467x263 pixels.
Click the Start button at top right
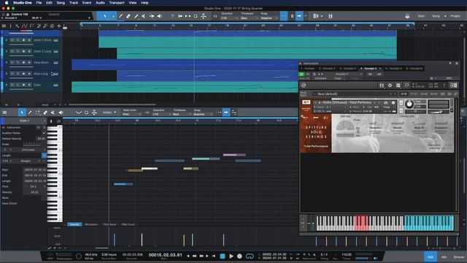tap(421, 16)
